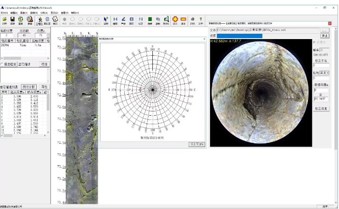This screenshot has height=209, width=339.
Task: Click the printer icon in toolbar
Action: [192, 20]
